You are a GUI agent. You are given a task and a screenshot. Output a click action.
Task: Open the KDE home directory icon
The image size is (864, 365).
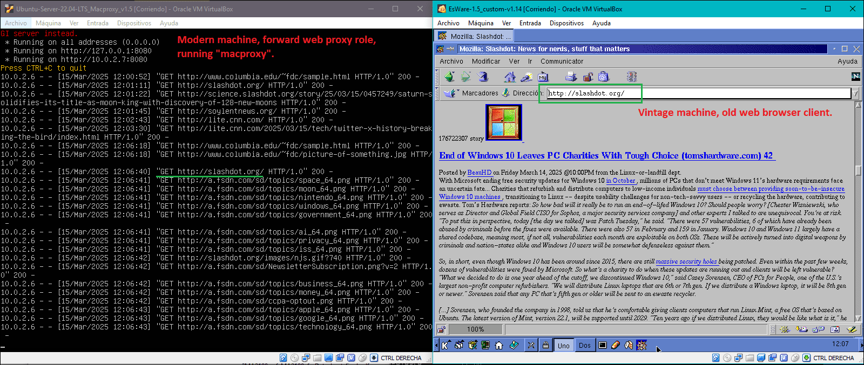[x=499, y=345]
